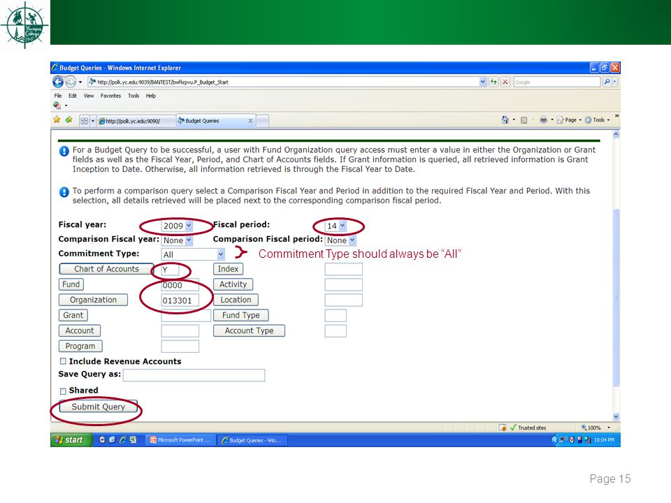Click the Fund lookup button
671x503 pixels.
pyautogui.click(x=71, y=284)
